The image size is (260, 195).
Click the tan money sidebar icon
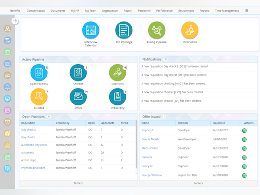(7, 75)
